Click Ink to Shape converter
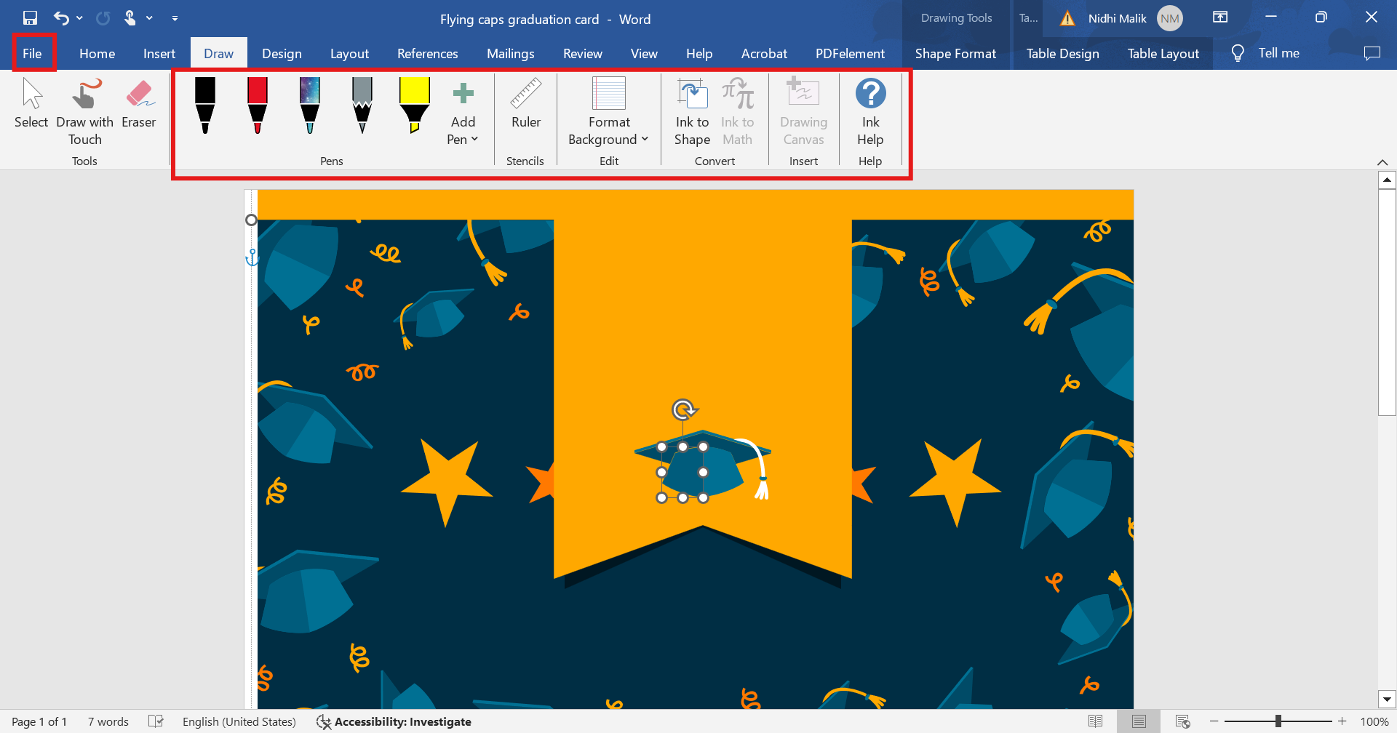Image resolution: width=1397 pixels, height=733 pixels. point(692,112)
